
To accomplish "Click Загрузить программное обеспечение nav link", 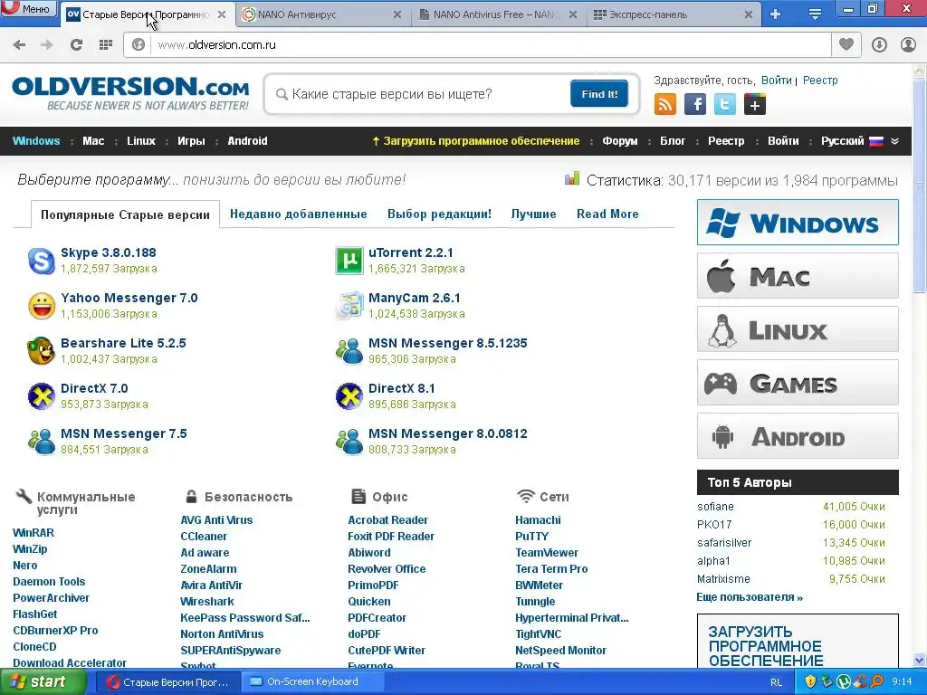I will coord(475,141).
